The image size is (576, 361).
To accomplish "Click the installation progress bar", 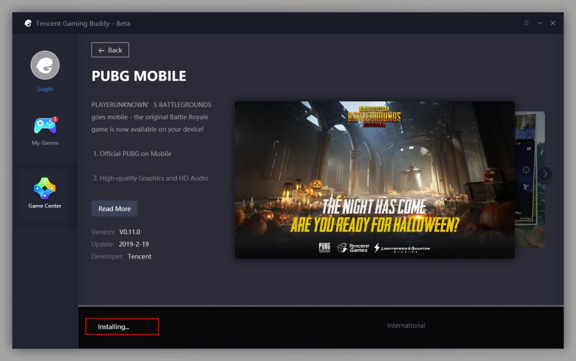I will click(321, 306).
